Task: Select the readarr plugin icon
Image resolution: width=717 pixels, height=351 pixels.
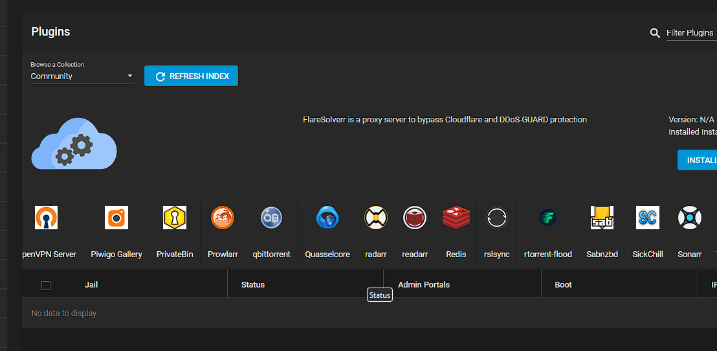Action: (x=415, y=218)
